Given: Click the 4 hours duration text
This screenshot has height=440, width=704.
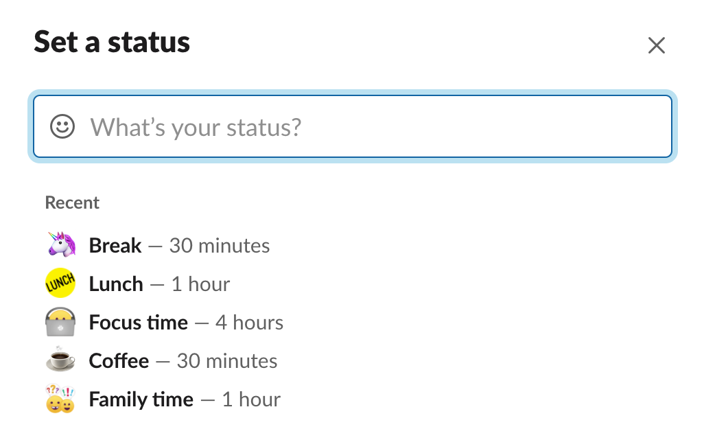Looking at the screenshot, I should pyautogui.click(x=249, y=322).
